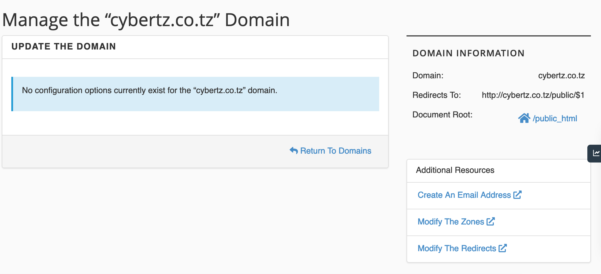Click the redirect URL http://cybertz.co.tz/public/$1
The height and width of the screenshot is (274, 601).
coord(533,95)
